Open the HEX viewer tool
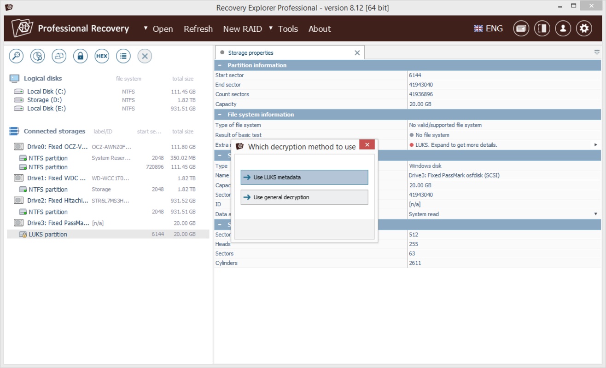The height and width of the screenshot is (368, 606). tap(102, 56)
